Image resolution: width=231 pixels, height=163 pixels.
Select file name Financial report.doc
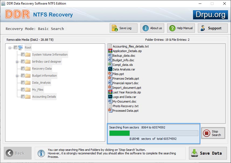tap(126, 83)
